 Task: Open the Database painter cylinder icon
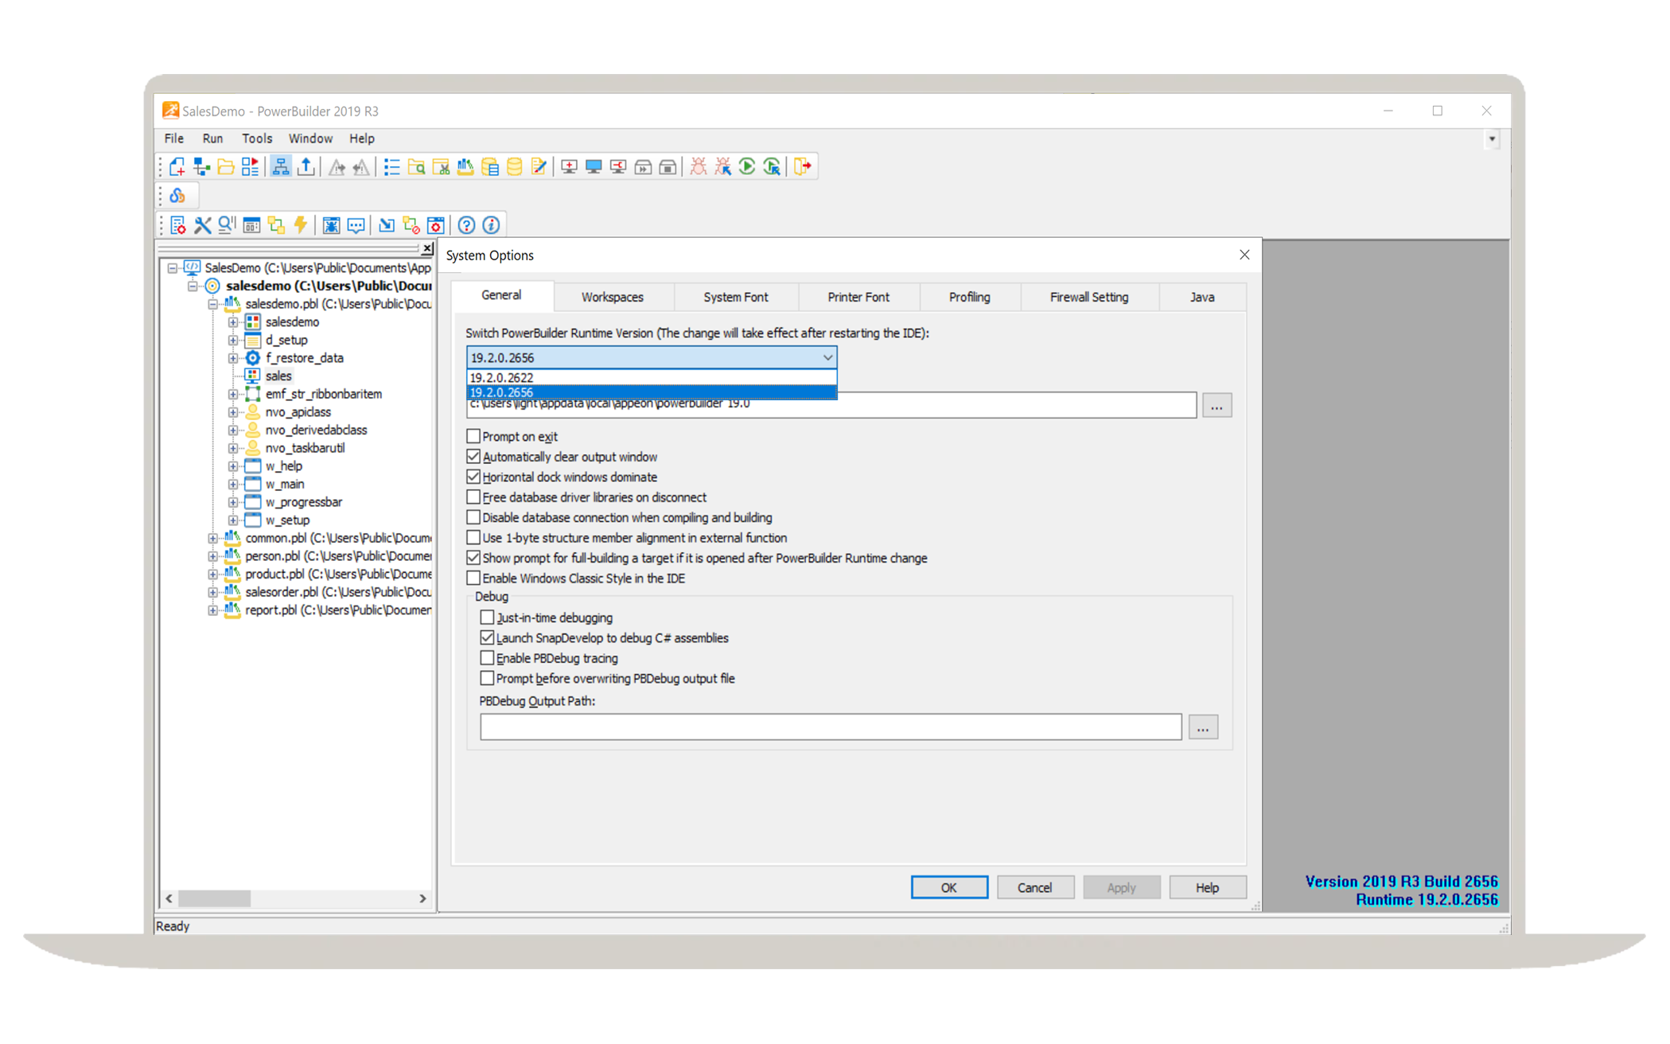[515, 167]
